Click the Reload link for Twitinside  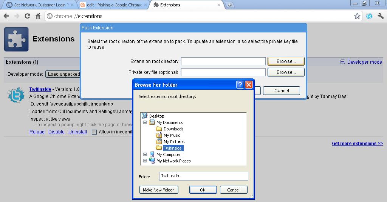pyautogui.click(x=37, y=132)
